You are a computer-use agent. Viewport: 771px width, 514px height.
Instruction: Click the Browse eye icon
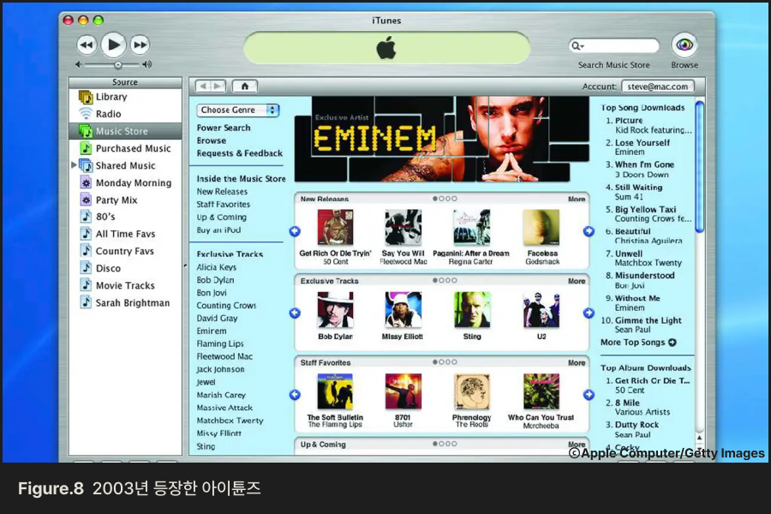pyautogui.click(x=684, y=45)
